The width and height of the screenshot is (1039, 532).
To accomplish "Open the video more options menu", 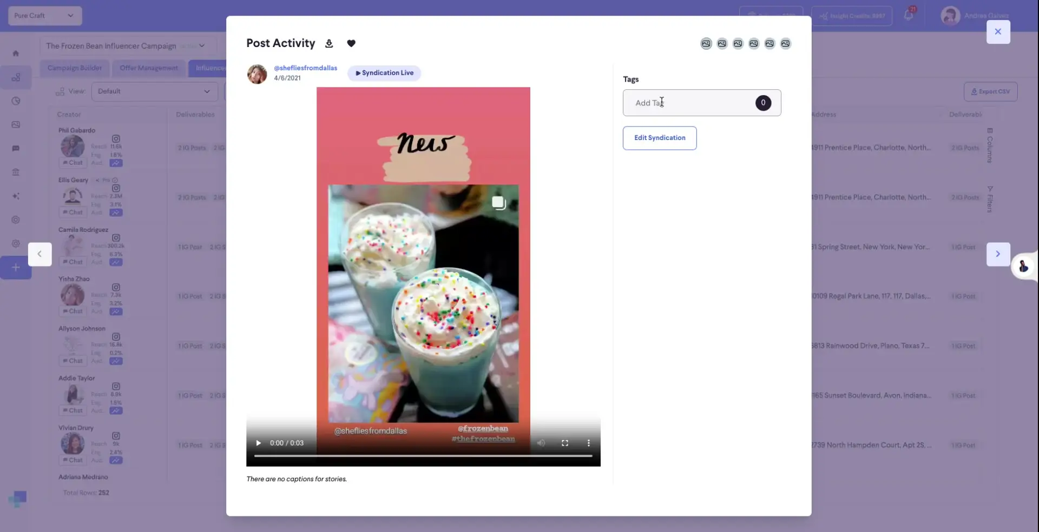I will tap(589, 443).
